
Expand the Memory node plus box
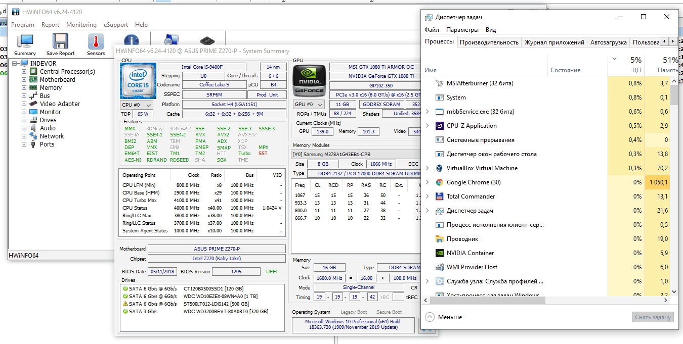coord(24,88)
